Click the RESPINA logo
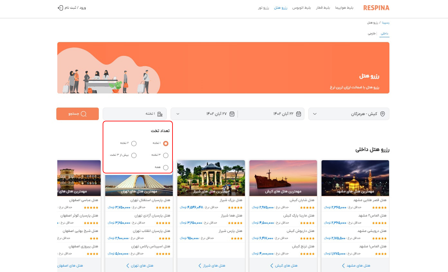The image size is (448, 272). (x=376, y=8)
